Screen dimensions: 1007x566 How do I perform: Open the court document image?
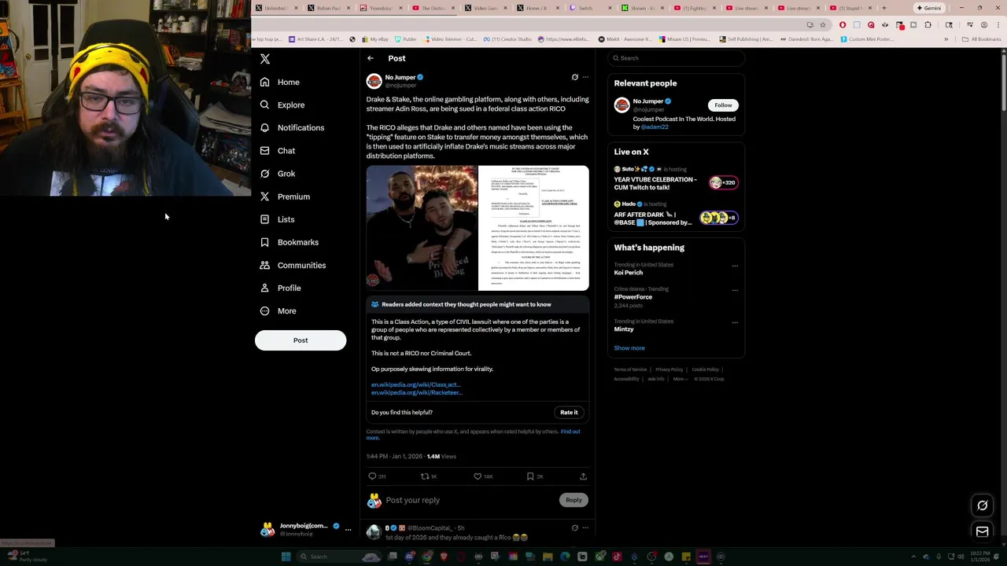[x=533, y=228]
